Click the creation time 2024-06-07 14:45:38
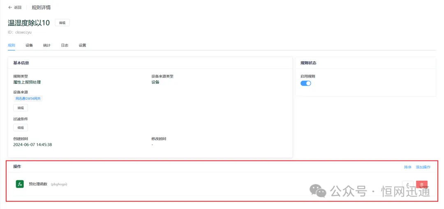 point(32,145)
